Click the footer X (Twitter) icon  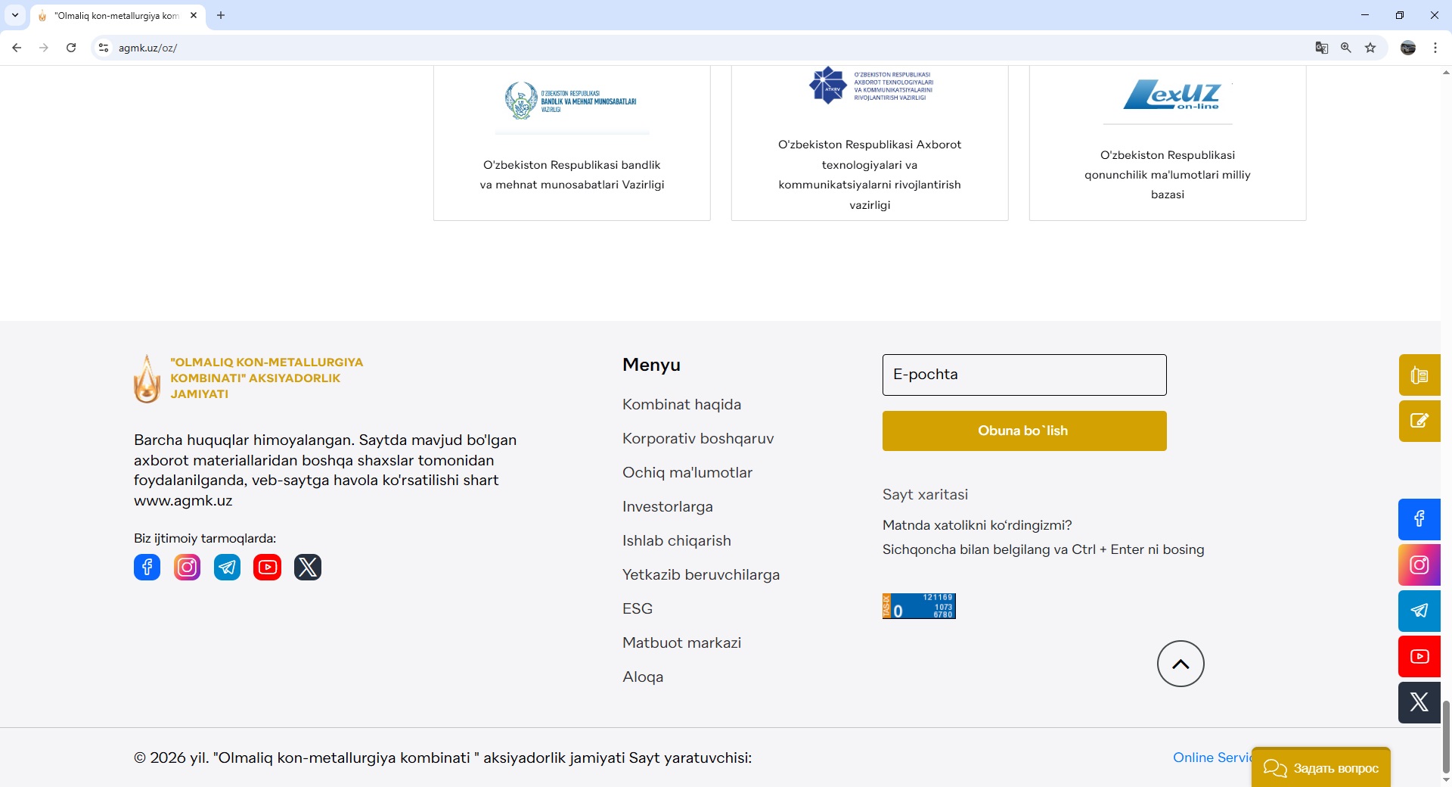click(307, 567)
